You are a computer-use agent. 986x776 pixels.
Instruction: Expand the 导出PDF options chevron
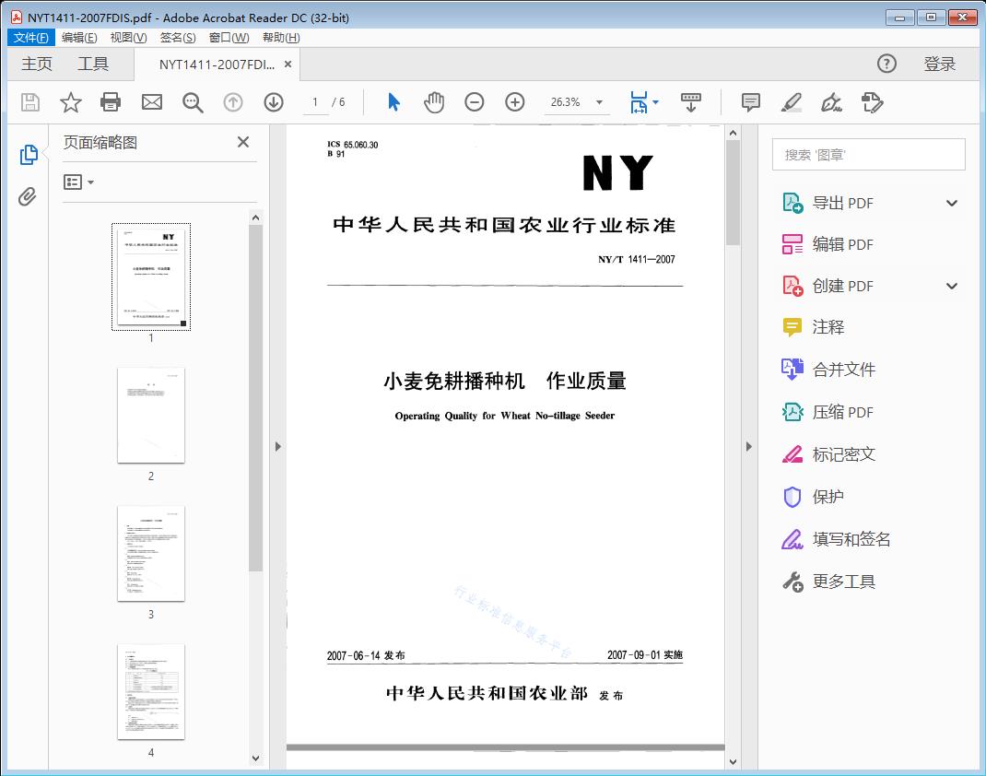pos(951,202)
